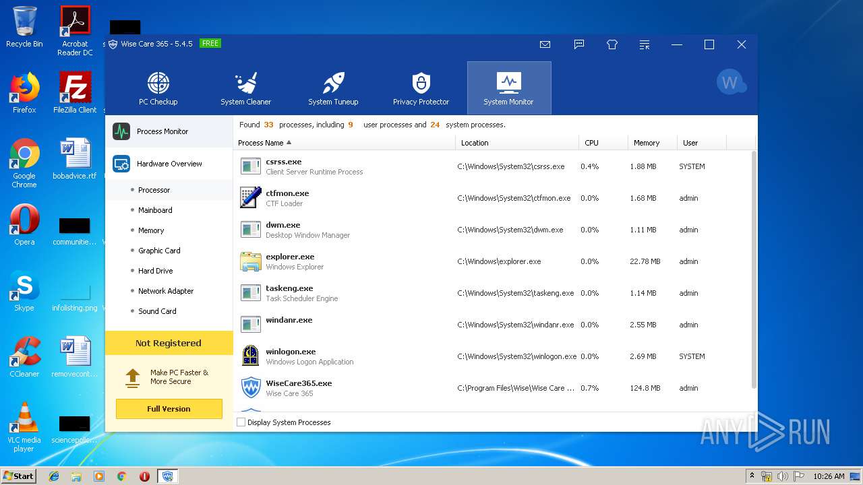Click the windanr.exe process icon
This screenshot has width=863, height=485.
(x=251, y=325)
